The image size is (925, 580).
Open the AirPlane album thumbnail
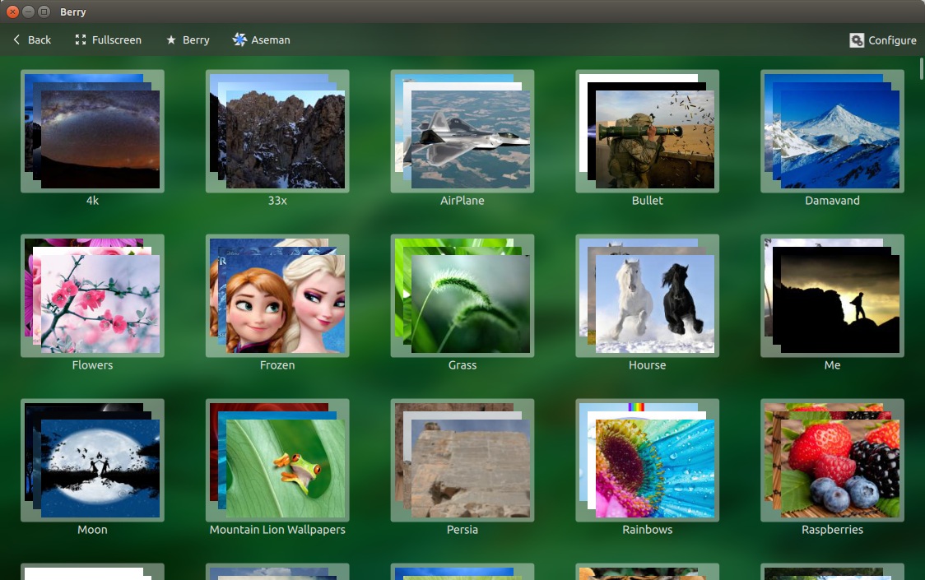[462, 131]
